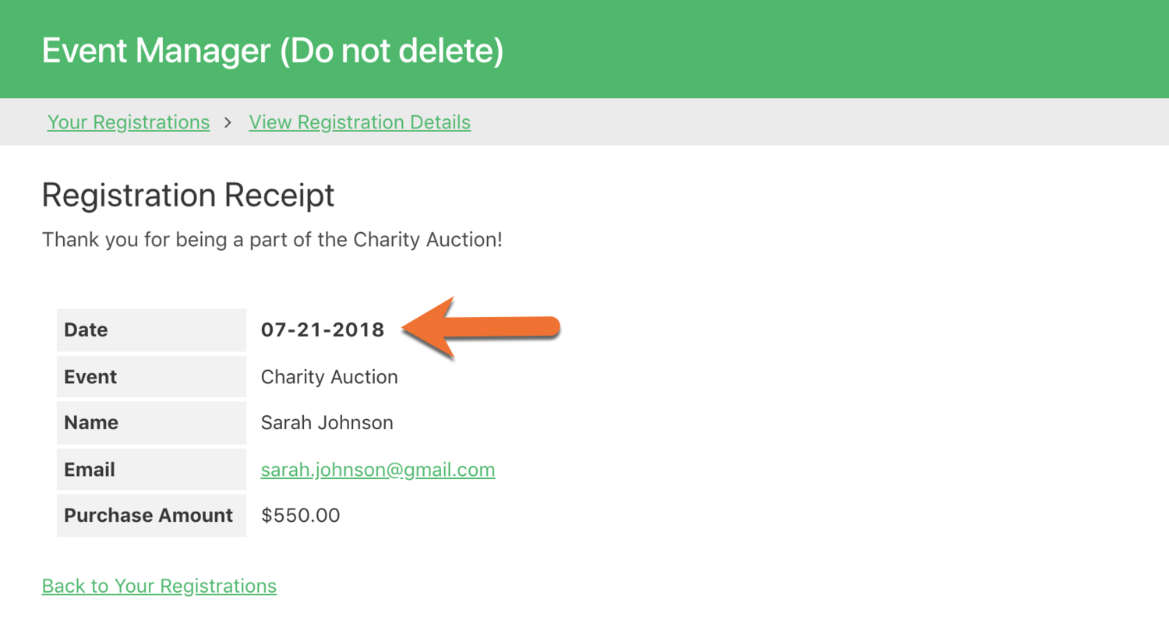The height and width of the screenshot is (641, 1169).
Task: Click the Registration Receipt heading
Action: [188, 195]
